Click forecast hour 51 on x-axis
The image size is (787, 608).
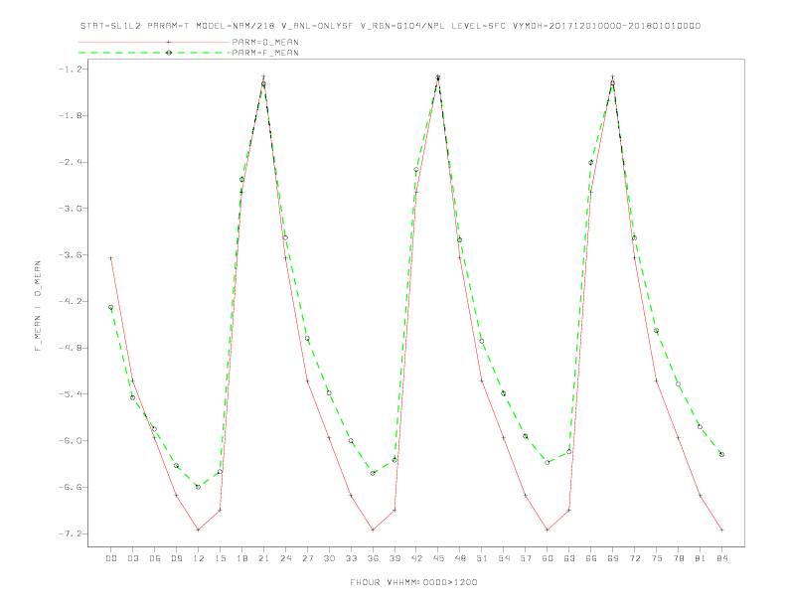tap(482, 558)
